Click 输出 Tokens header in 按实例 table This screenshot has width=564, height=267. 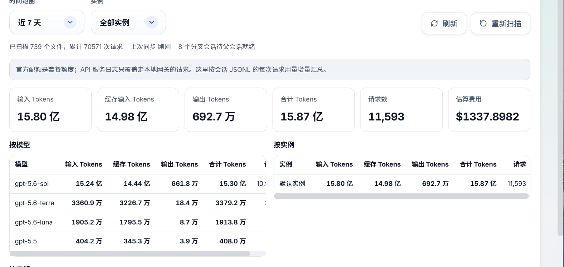pyautogui.click(x=430, y=164)
